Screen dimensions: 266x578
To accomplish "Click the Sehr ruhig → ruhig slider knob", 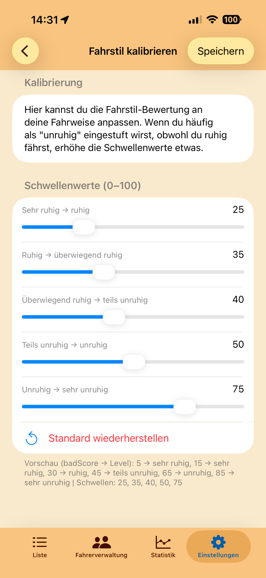I will (x=84, y=227).
